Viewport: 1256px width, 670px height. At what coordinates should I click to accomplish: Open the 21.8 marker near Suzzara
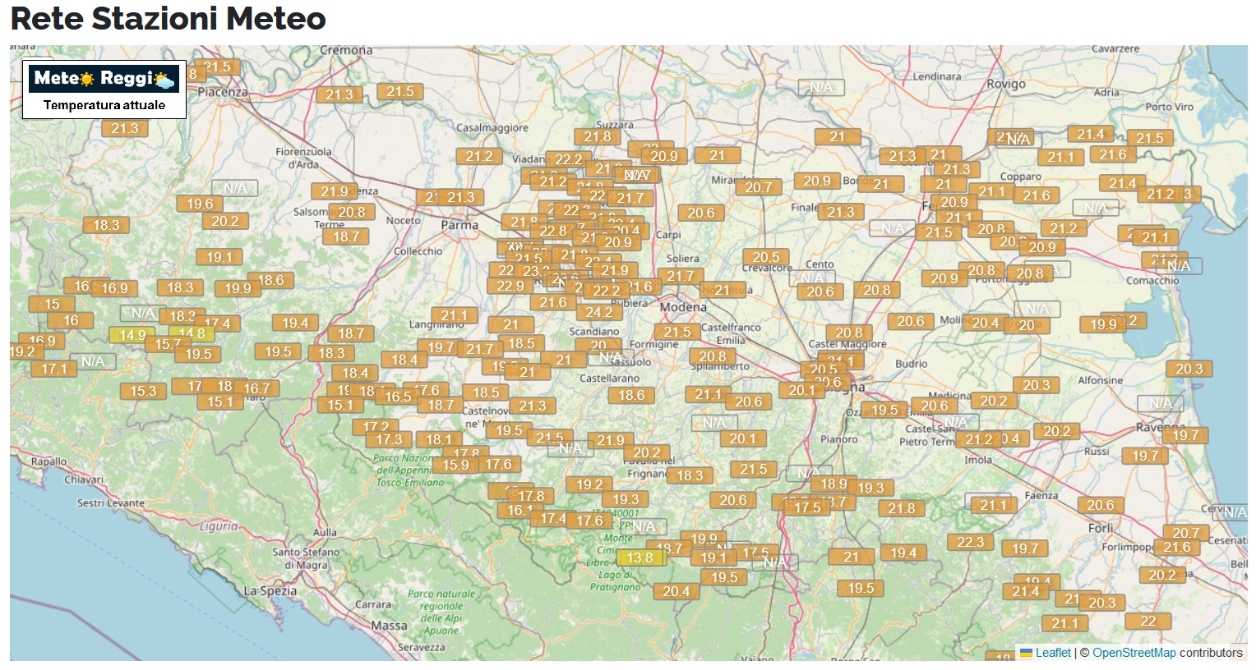click(x=597, y=136)
